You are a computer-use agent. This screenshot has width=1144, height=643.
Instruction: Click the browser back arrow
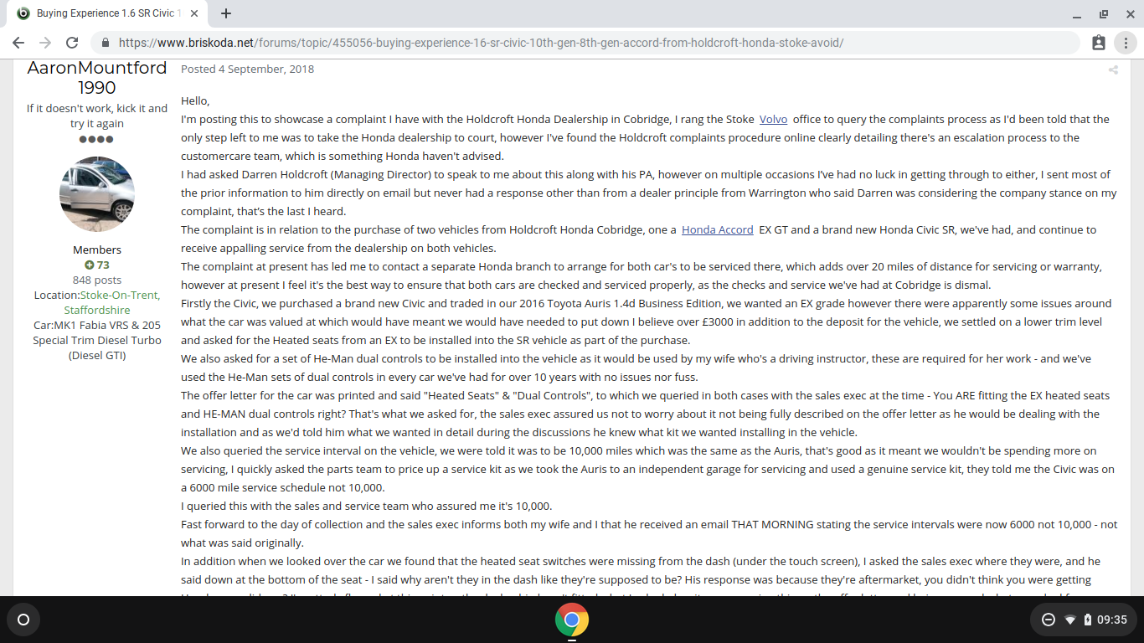(18, 43)
